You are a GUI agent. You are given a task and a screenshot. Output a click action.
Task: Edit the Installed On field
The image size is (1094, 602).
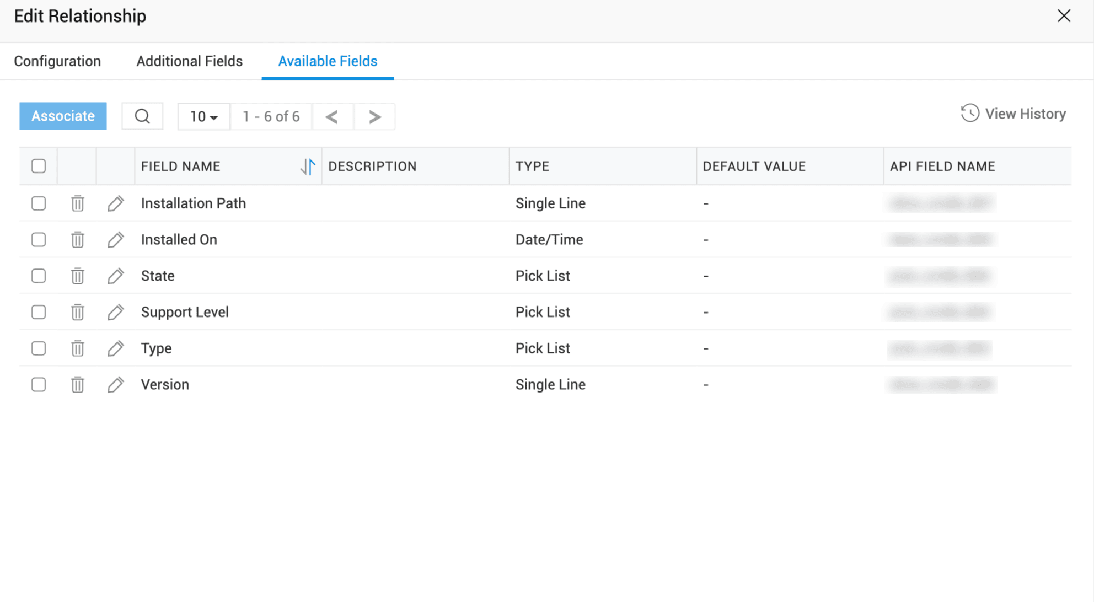coord(115,240)
